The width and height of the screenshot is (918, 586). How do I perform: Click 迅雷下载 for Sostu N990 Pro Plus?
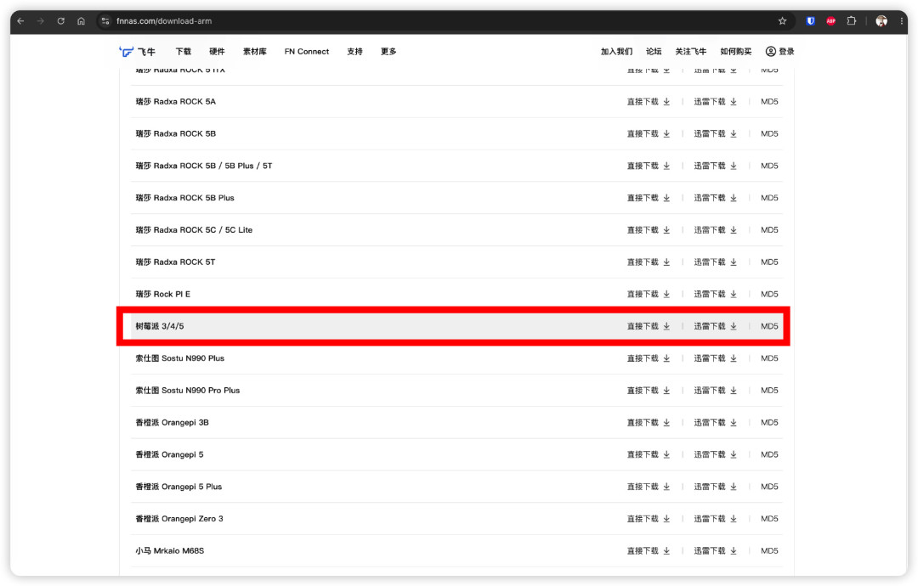[716, 391]
